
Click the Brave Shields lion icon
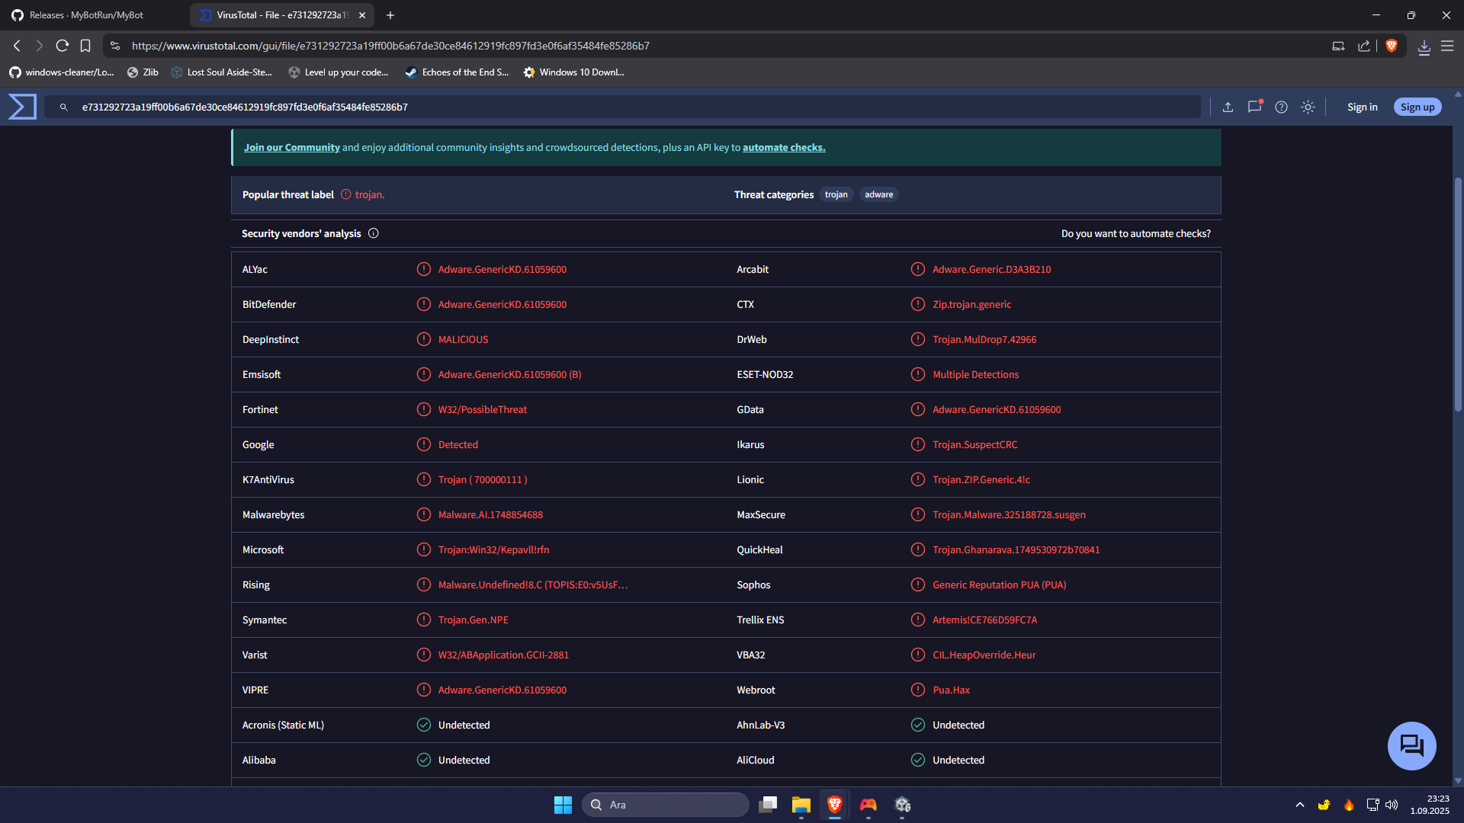[x=1391, y=46]
